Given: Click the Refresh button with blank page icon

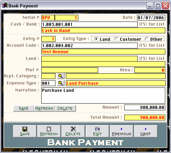Looking at the screenshot, I should (49, 131).
